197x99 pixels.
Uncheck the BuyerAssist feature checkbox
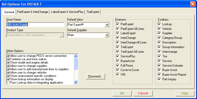[x=118, y=61]
